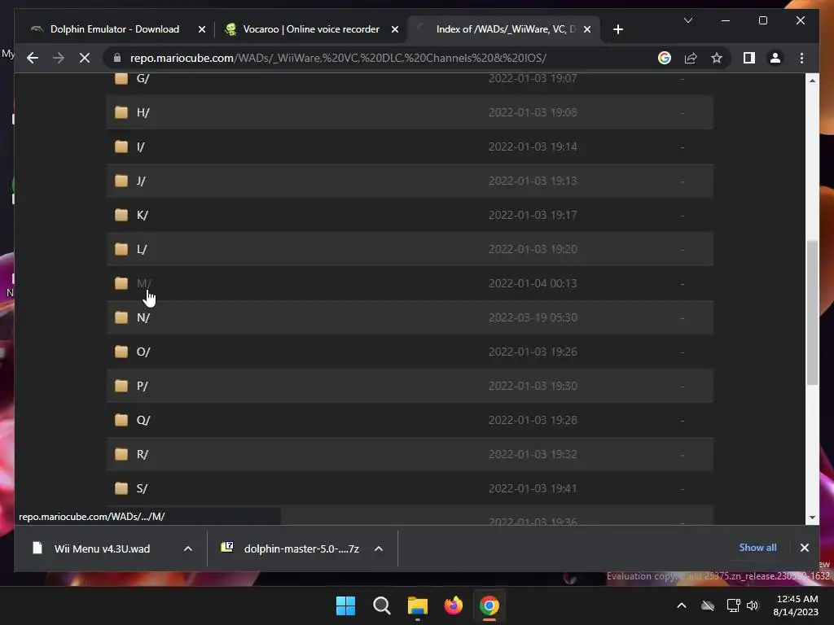Screen dimensions: 834x625
Task: Open the H/ folder link
Action: click(x=143, y=112)
